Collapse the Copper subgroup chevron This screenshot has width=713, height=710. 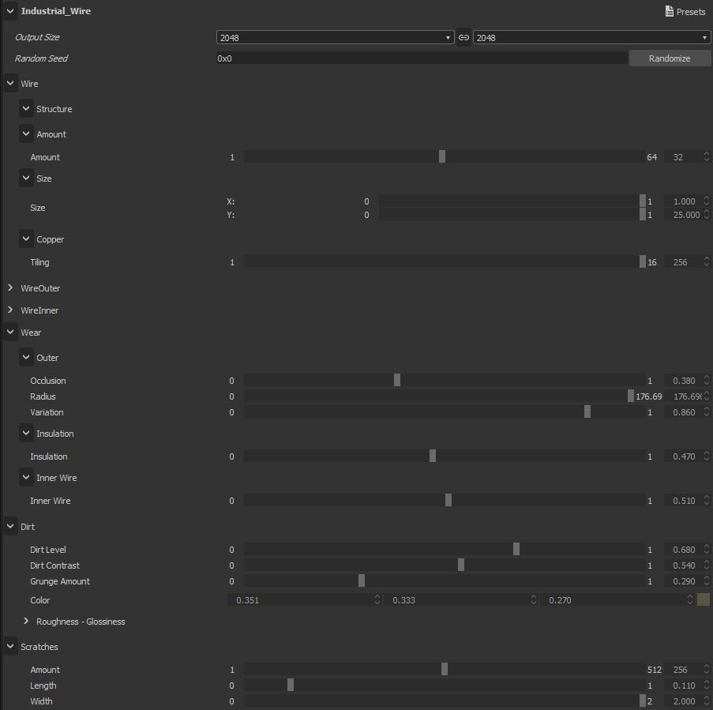(x=26, y=239)
